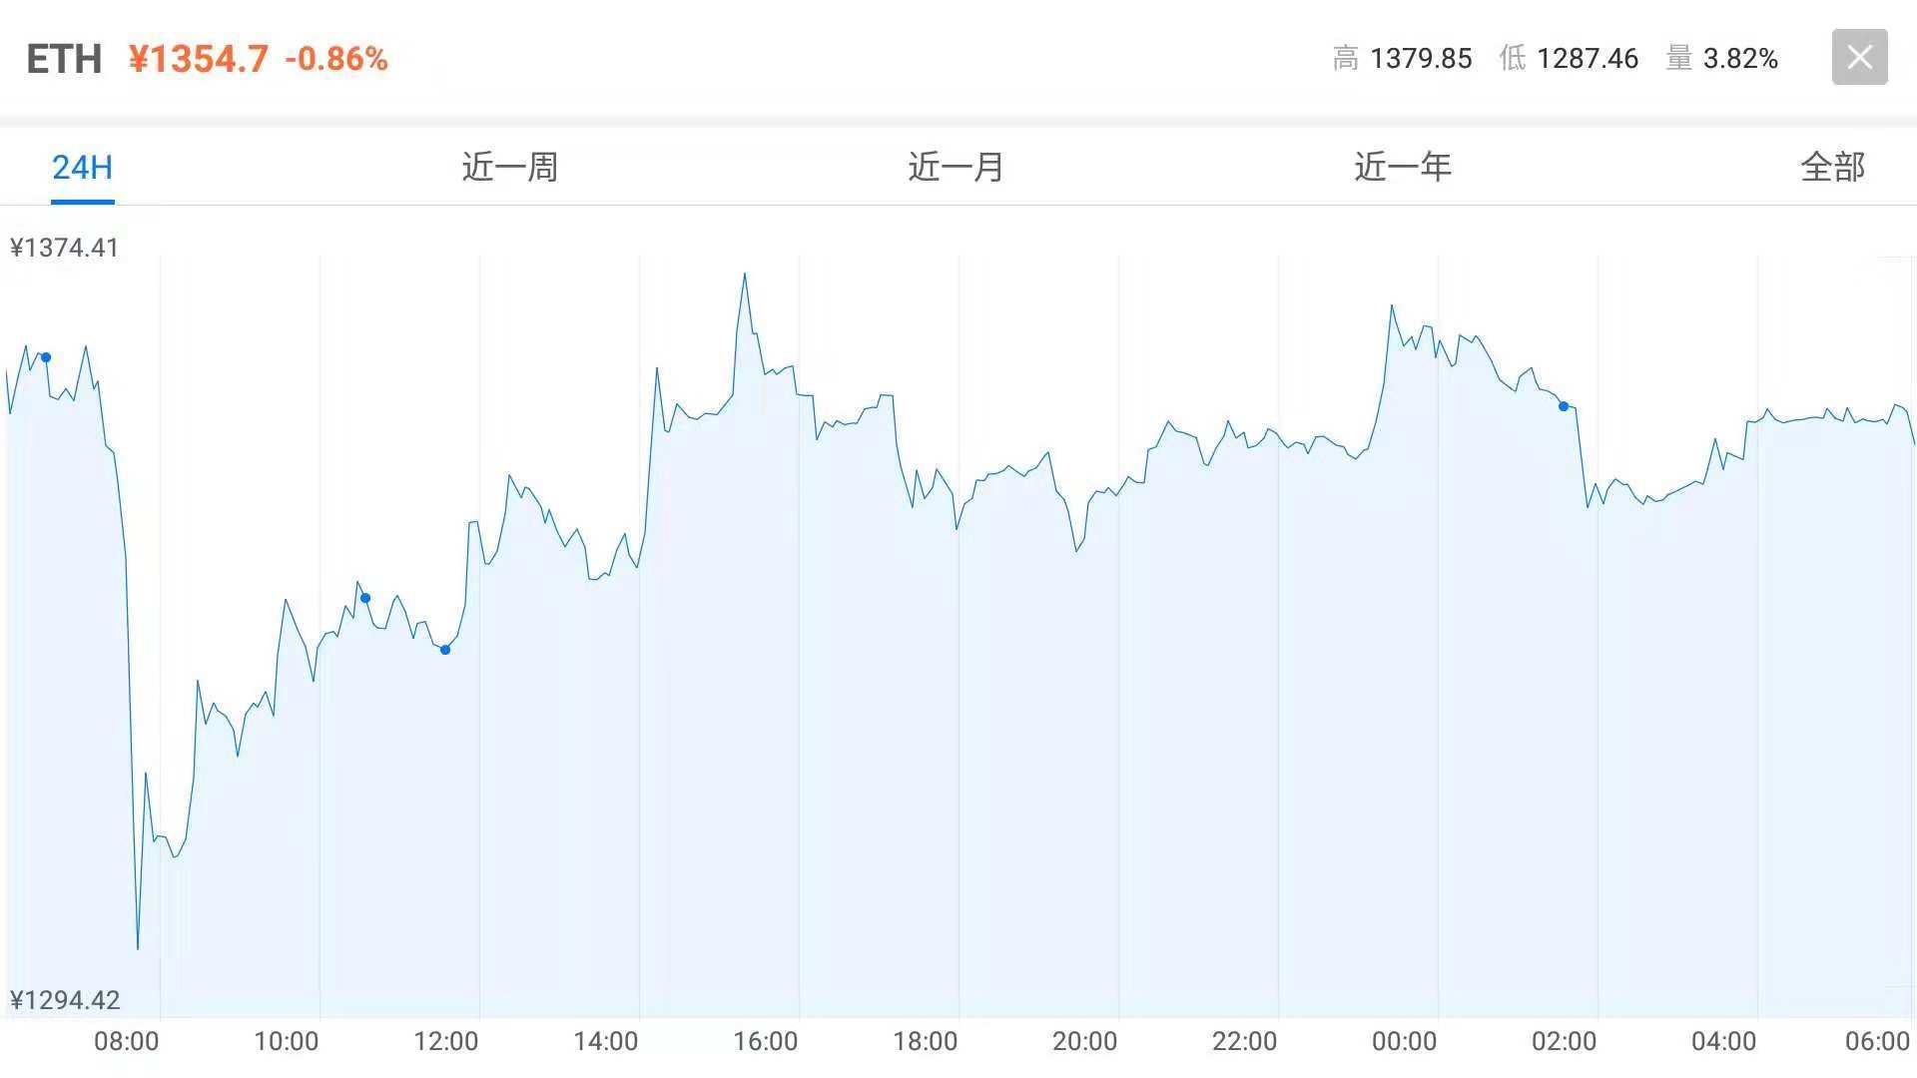
Task: Click the blue marker near 12:00
Action: 446,649
